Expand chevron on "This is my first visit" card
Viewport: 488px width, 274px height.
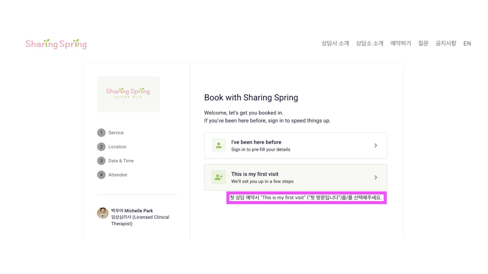[x=376, y=177]
